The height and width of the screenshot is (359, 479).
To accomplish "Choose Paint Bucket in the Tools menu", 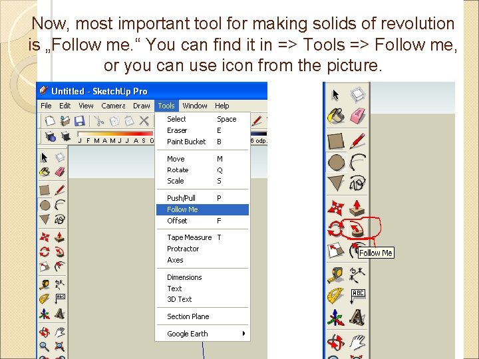I will (x=202, y=142).
